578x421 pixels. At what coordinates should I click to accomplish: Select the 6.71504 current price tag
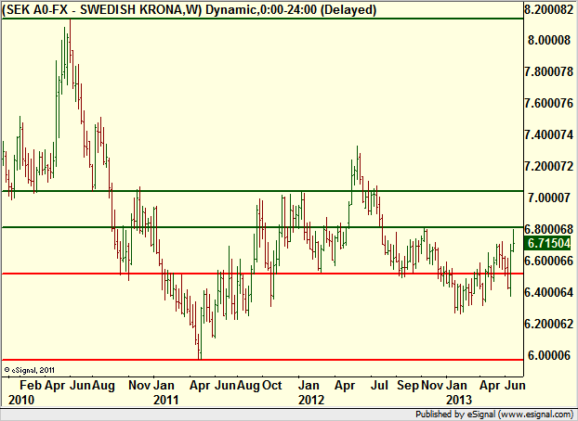[x=548, y=243]
